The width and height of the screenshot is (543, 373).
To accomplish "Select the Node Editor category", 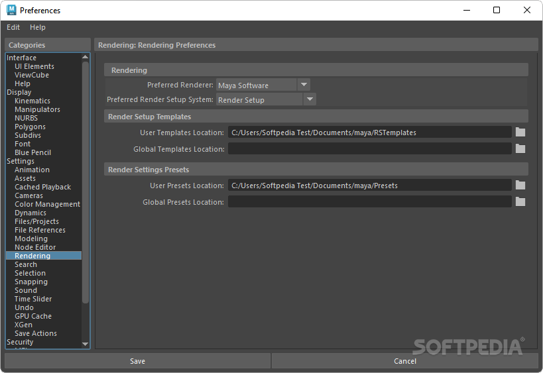I will click(35, 247).
